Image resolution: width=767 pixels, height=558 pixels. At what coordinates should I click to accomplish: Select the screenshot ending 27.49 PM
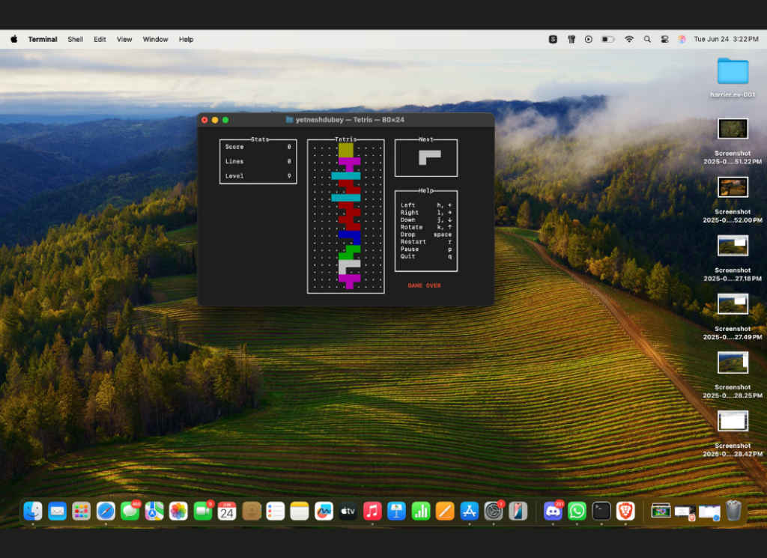pyautogui.click(x=733, y=303)
